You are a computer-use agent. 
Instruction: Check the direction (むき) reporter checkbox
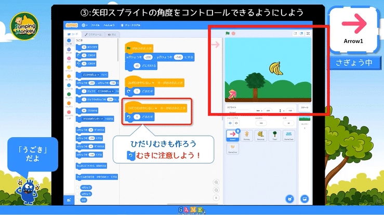coord(77,200)
